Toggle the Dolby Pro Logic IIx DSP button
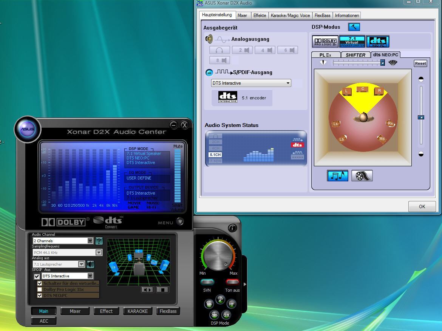The height and width of the screenshot is (331, 442). pos(325,42)
